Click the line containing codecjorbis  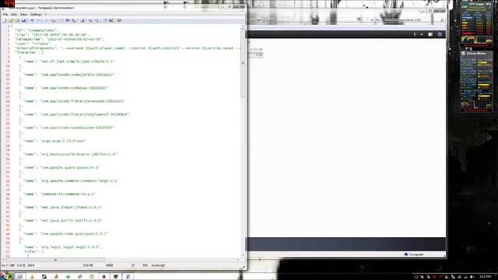pos(69,75)
